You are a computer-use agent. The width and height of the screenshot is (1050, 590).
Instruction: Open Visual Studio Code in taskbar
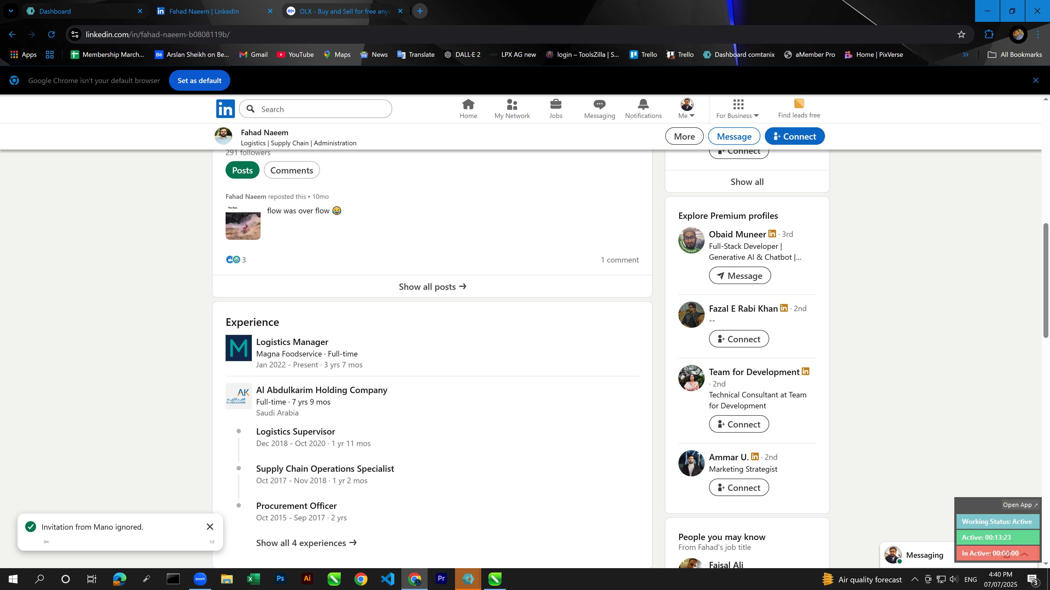coord(388,579)
